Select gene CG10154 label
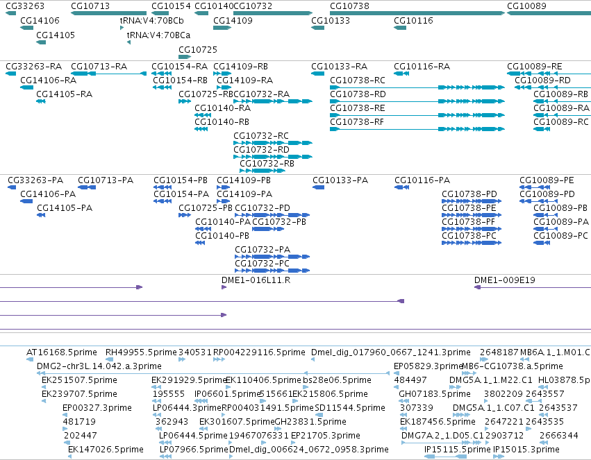The height and width of the screenshot is (460, 591). (171, 6)
